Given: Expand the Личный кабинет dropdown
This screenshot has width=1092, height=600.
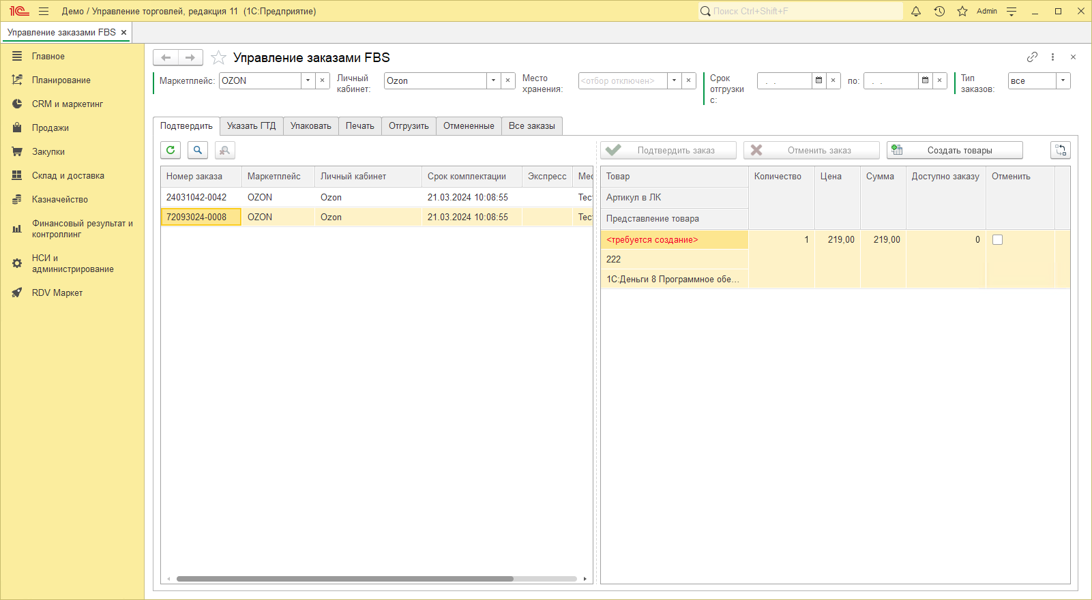Looking at the screenshot, I should (x=493, y=80).
